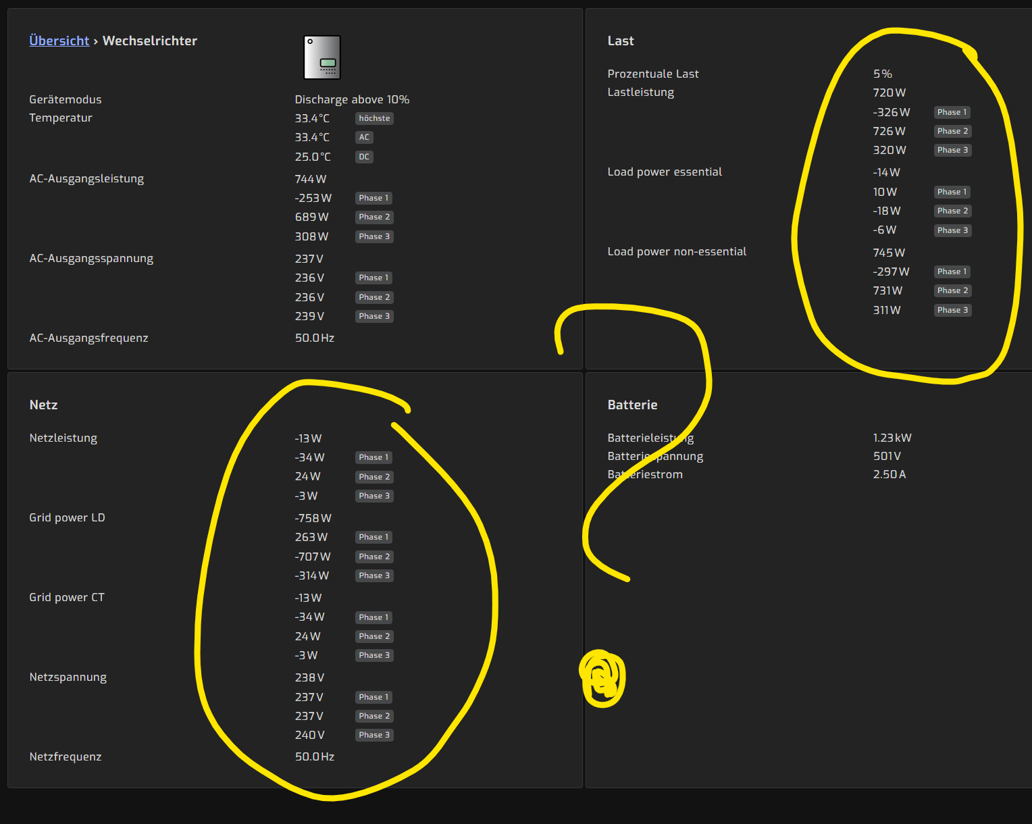Click the 'höchste' temperature badge
This screenshot has width=1032, height=824.
click(x=374, y=118)
